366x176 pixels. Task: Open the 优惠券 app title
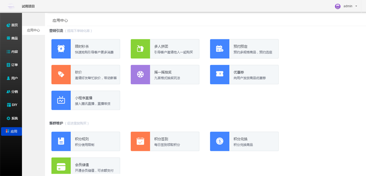[x=239, y=72]
